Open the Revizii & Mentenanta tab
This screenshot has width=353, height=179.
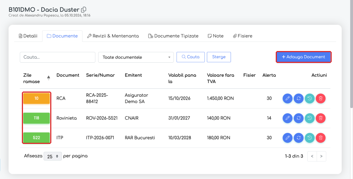[113, 36]
